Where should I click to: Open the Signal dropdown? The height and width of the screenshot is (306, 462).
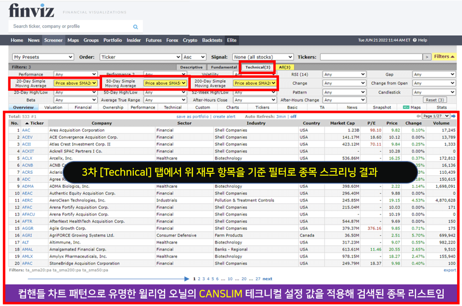tap(263, 57)
